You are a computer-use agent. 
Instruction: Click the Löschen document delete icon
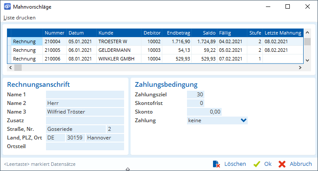point(216,164)
